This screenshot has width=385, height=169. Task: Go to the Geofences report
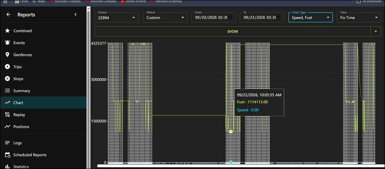coord(43,55)
